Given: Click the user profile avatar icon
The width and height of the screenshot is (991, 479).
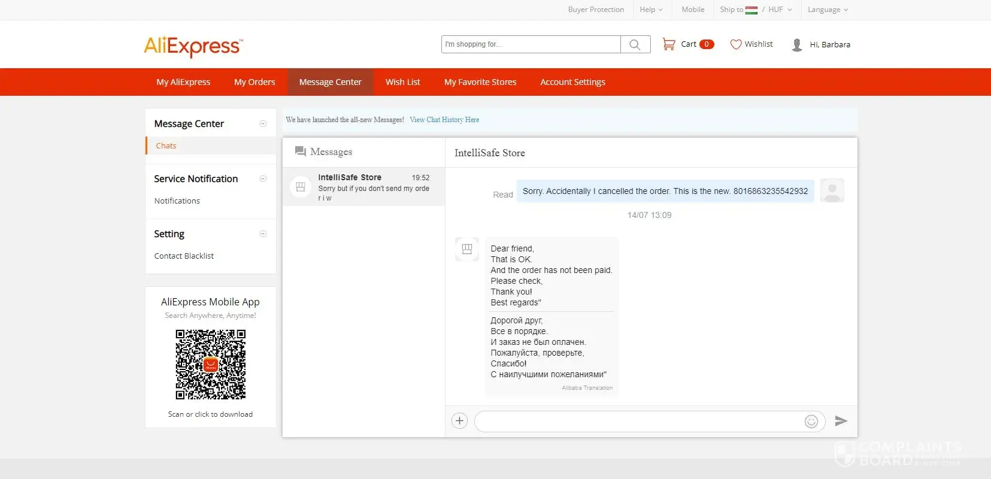Looking at the screenshot, I should [796, 45].
